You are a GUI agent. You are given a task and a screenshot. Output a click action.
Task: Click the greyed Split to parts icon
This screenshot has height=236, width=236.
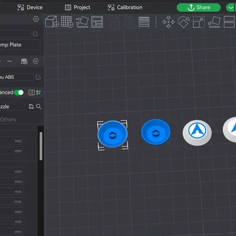click(x=129, y=22)
